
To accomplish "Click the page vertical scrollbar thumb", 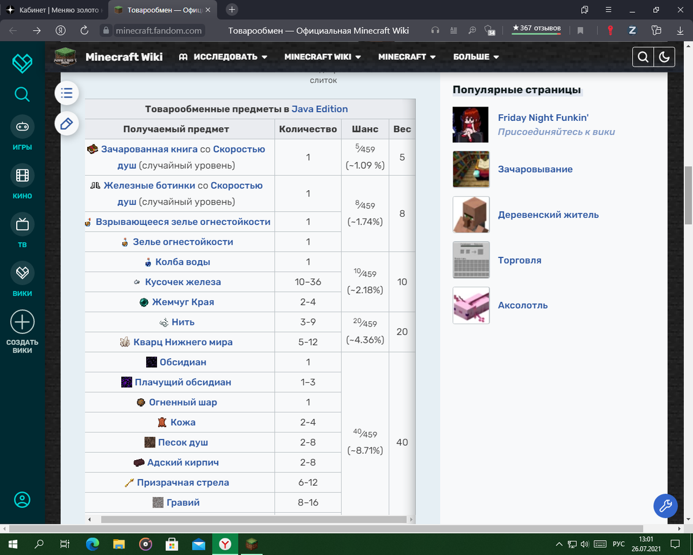I will pyautogui.click(x=688, y=195).
